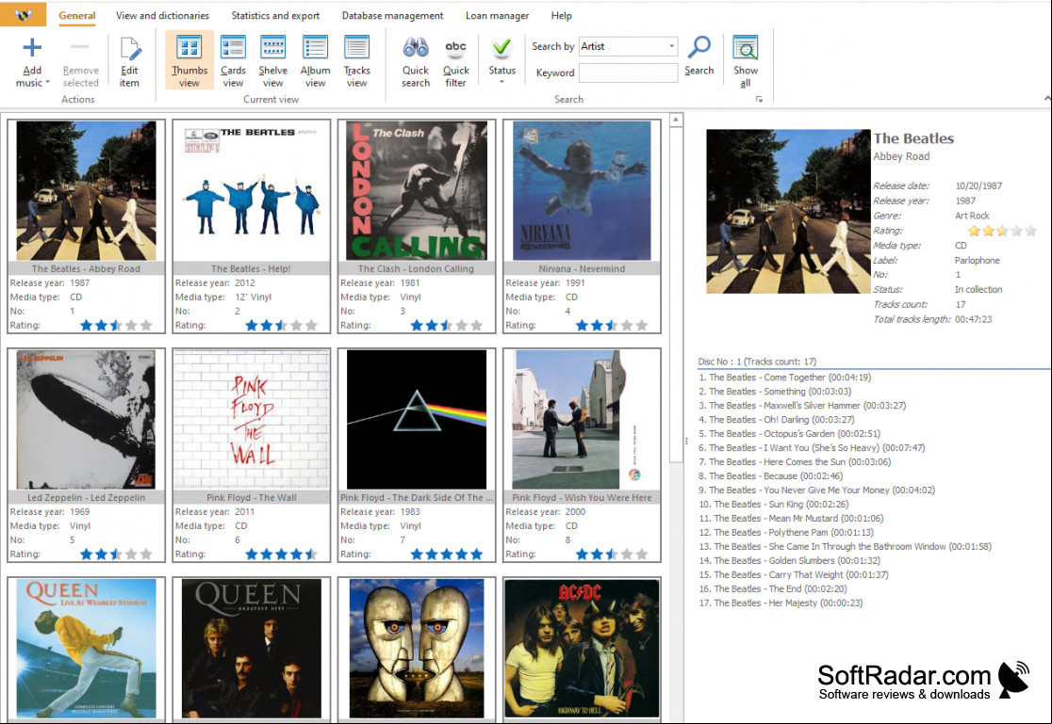Open the General ribbon tab
1052x724 pixels.
pyautogui.click(x=77, y=15)
